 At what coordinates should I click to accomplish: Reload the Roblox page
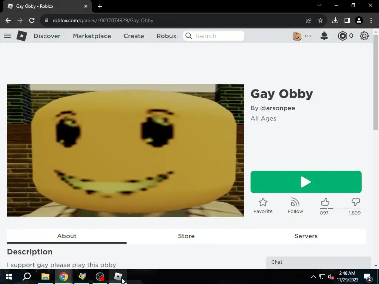[x=32, y=21]
